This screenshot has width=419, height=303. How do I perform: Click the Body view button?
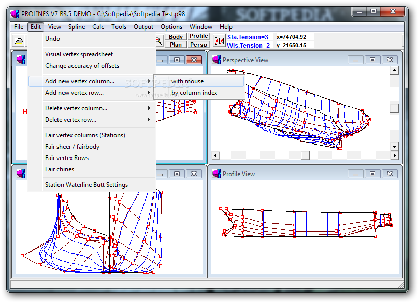(176, 37)
